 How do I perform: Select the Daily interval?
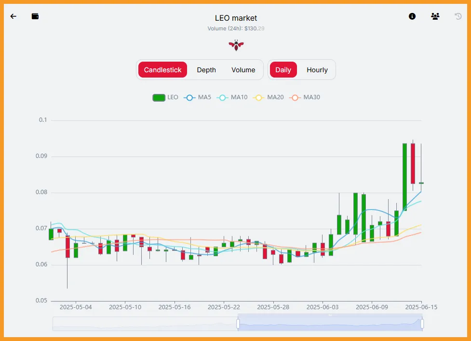click(x=283, y=70)
